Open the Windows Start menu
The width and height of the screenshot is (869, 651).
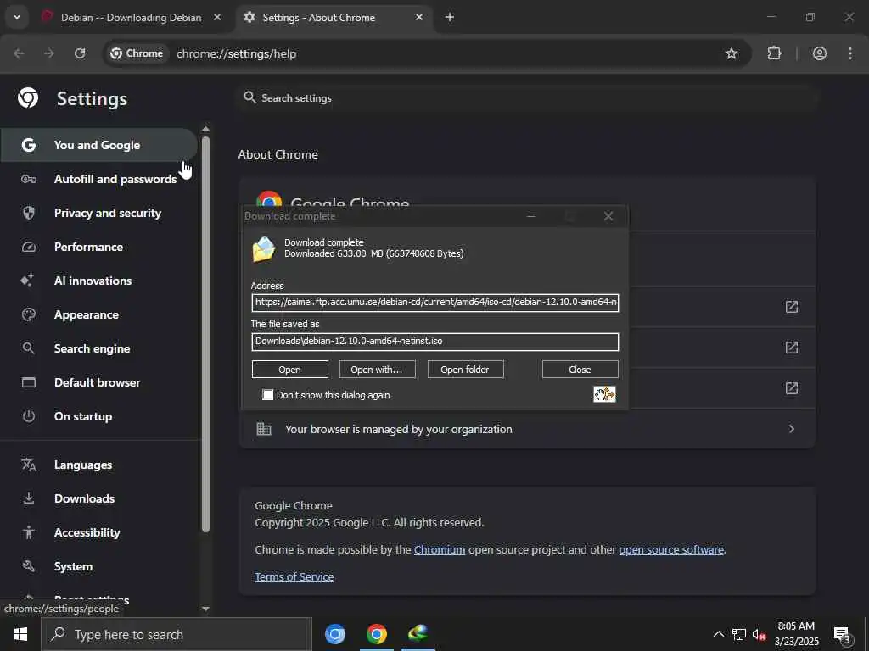(x=20, y=634)
